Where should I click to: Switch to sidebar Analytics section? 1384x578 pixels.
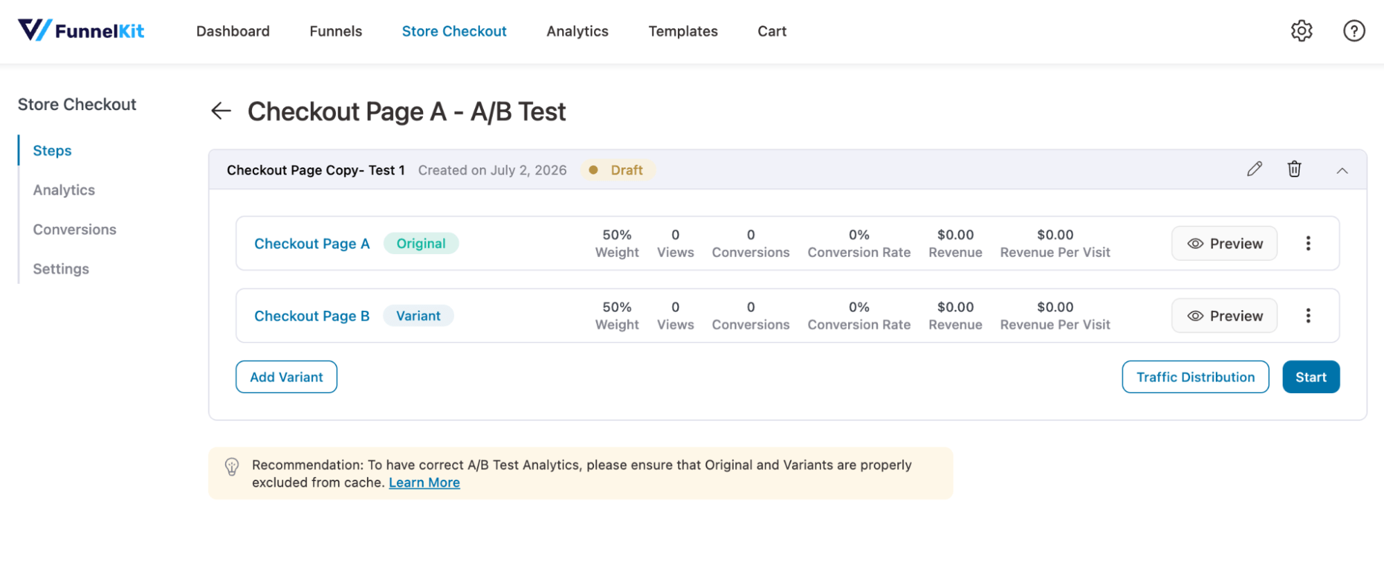coord(64,190)
